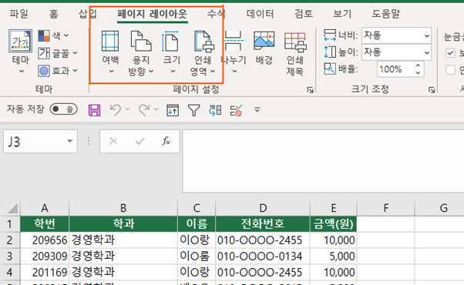The height and width of the screenshot is (285, 464).
Task: Switch to the 보기 tab
Action: pos(342,14)
